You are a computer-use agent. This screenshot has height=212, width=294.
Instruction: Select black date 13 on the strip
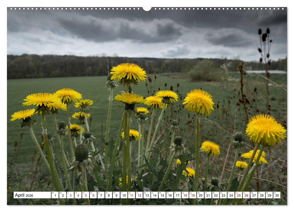pyautogui.click(x=147, y=196)
